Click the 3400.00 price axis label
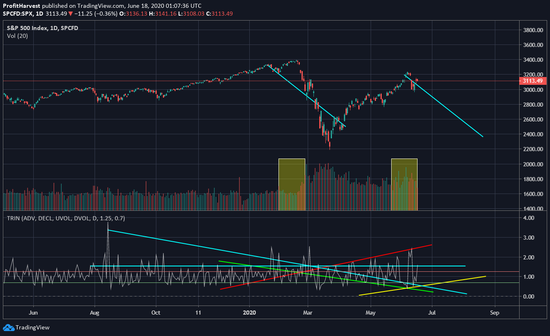550x336 pixels. (534, 60)
